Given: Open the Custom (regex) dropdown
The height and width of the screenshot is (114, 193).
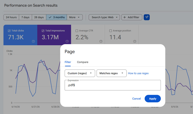Looking at the screenshot, I should (x=80, y=73).
